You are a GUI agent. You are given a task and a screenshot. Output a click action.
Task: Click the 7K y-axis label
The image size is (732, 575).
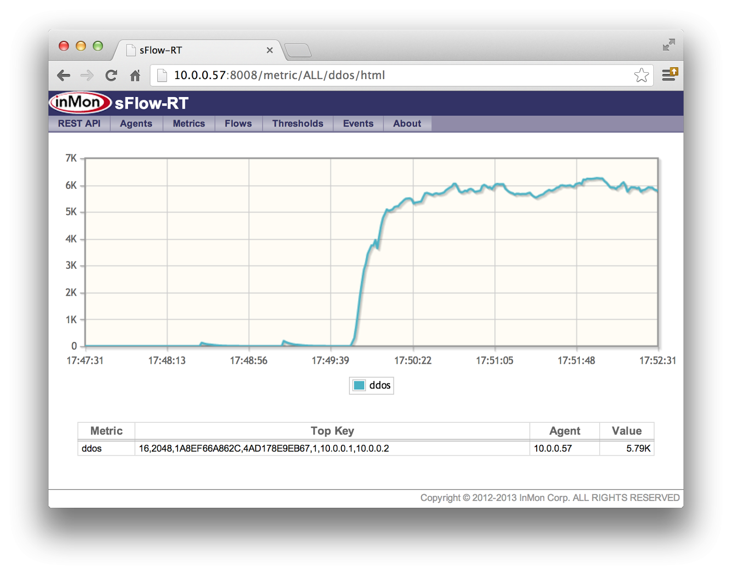(x=71, y=158)
